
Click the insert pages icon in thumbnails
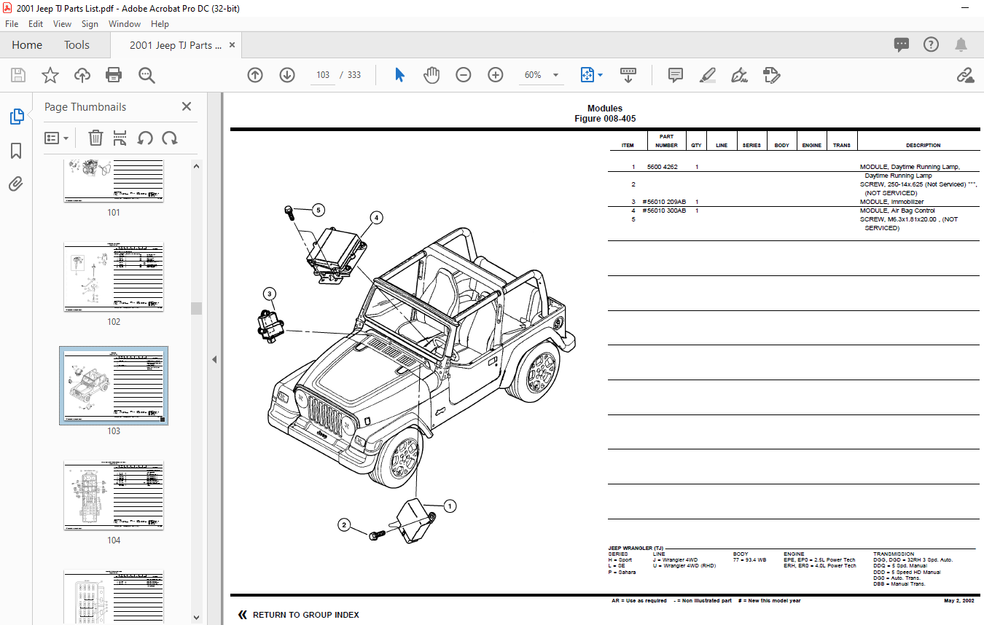(x=120, y=138)
